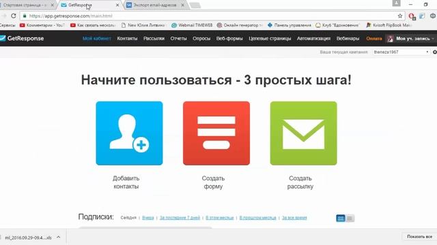The image size is (437, 245).
Task: Reload the page with the refresh icon
Action: click(x=14, y=16)
